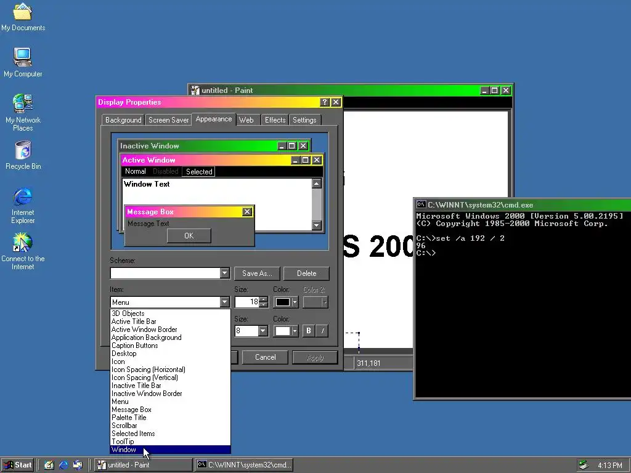631x473 pixels.
Task: Choose Scrollbar in item list
Action: click(x=170, y=426)
